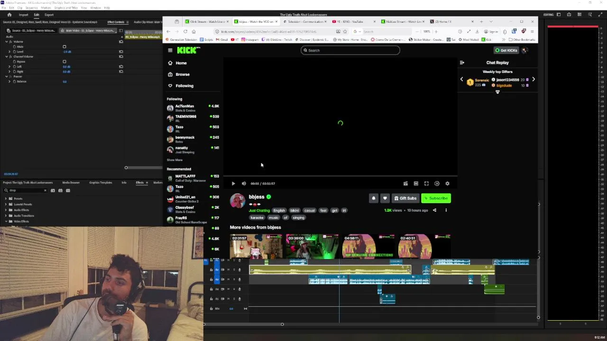Image resolution: width=607 pixels, height=341 pixels.
Task: Open browser home page
Action: 193,32
